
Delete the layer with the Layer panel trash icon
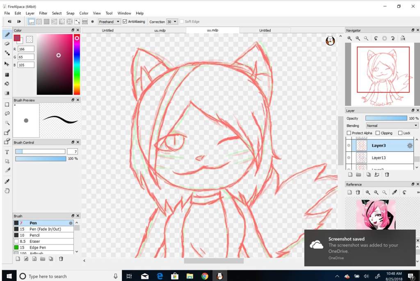(387, 175)
